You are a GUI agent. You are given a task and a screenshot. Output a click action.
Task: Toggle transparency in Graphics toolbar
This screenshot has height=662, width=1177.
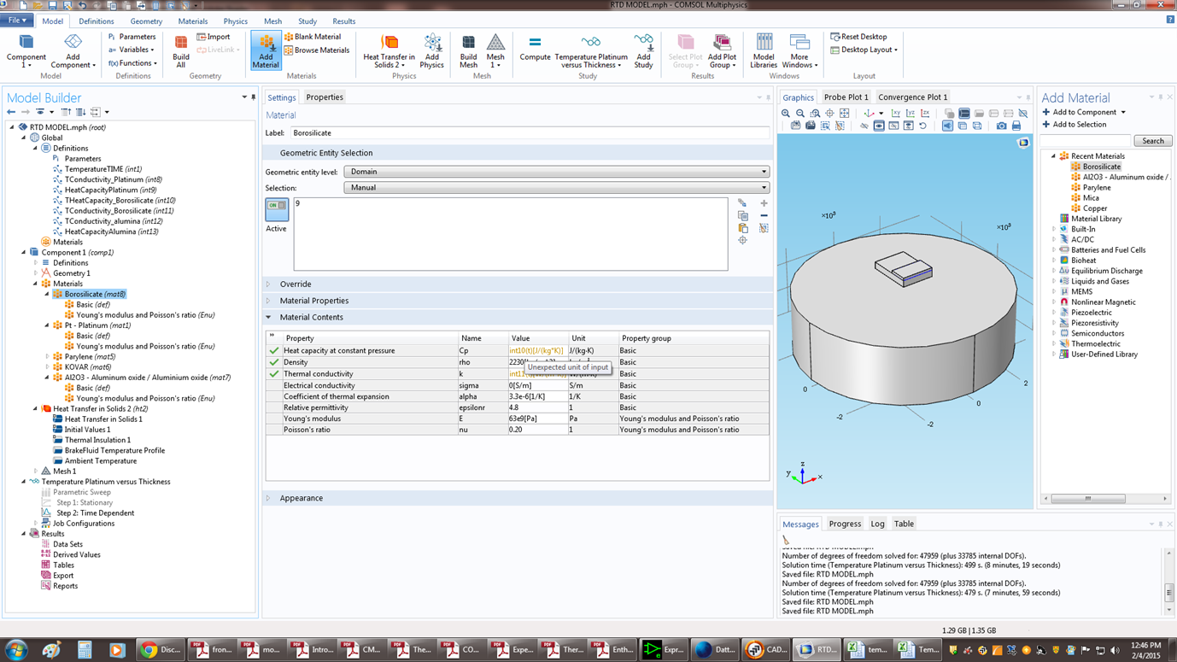point(963,126)
